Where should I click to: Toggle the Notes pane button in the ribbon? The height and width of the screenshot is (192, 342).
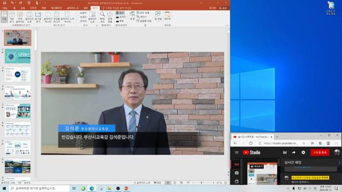pyautogui.click(x=92, y=17)
